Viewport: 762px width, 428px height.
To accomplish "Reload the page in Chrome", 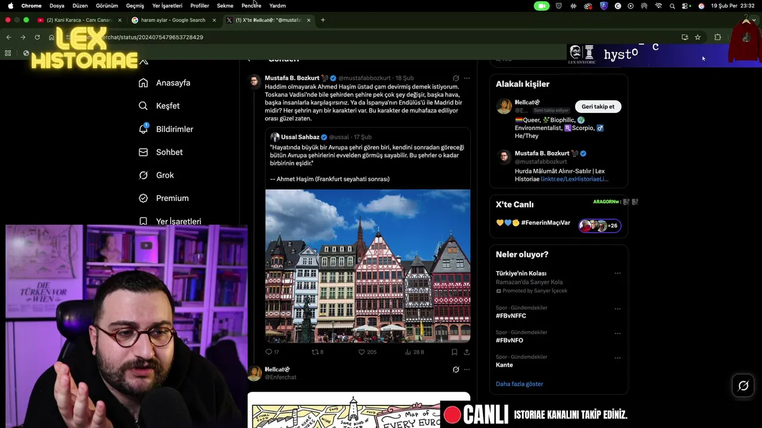I will tap(37, 37).
